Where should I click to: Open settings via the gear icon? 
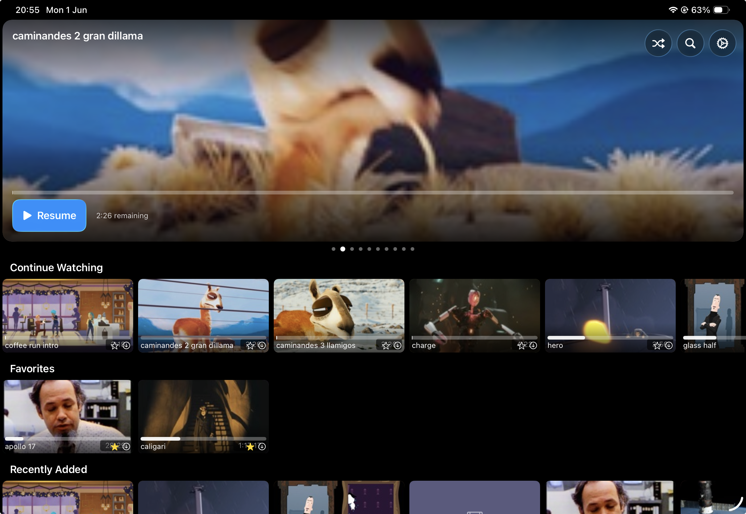(x=722, y=43)
